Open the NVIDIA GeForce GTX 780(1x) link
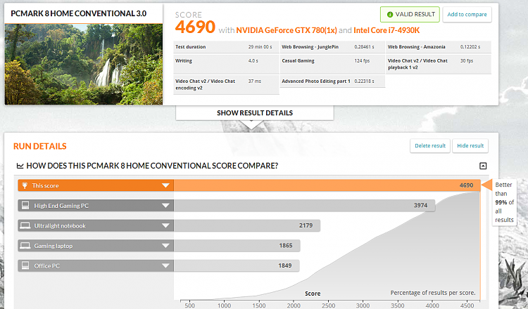 [x=287, y=30]
